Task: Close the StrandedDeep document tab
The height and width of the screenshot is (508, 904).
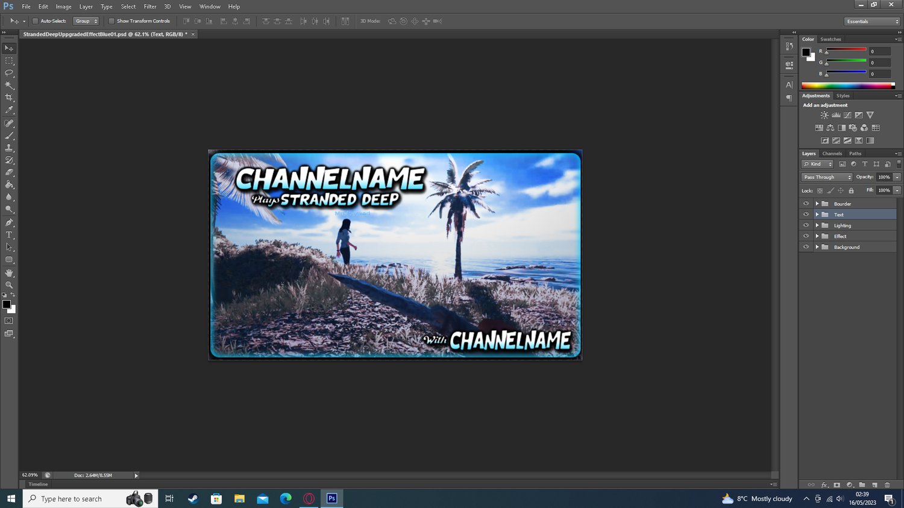Action: pos(193,34)
